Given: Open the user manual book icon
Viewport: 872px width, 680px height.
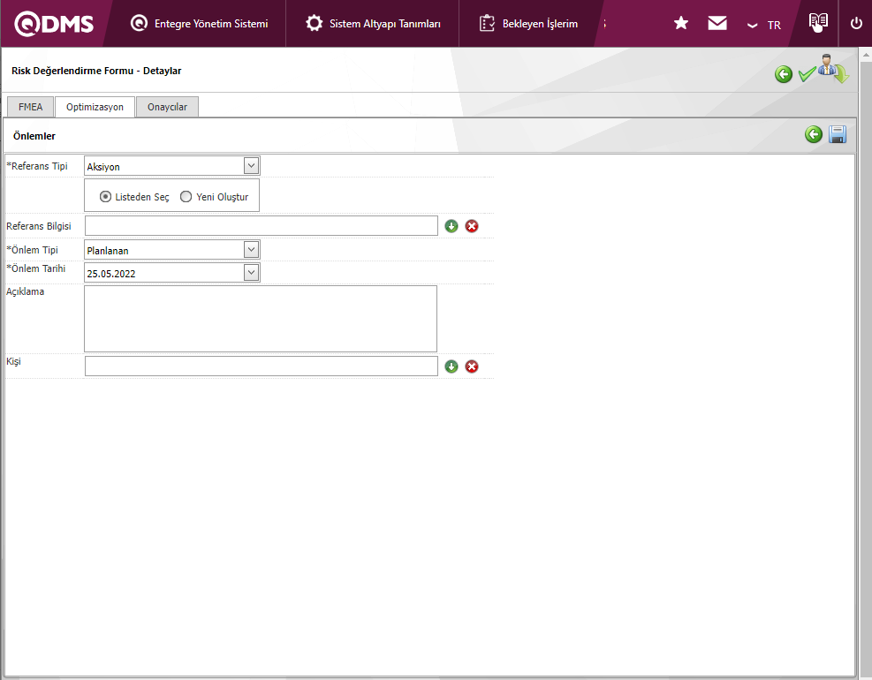Looking at the screenshot, I should pos(818,23).
